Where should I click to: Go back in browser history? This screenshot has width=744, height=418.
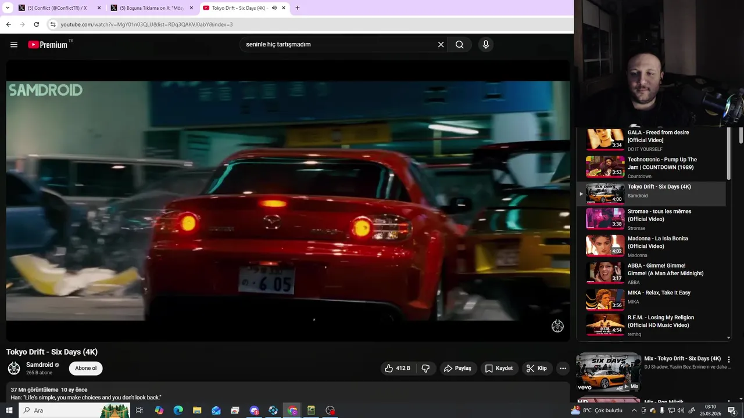pos(8,24)
